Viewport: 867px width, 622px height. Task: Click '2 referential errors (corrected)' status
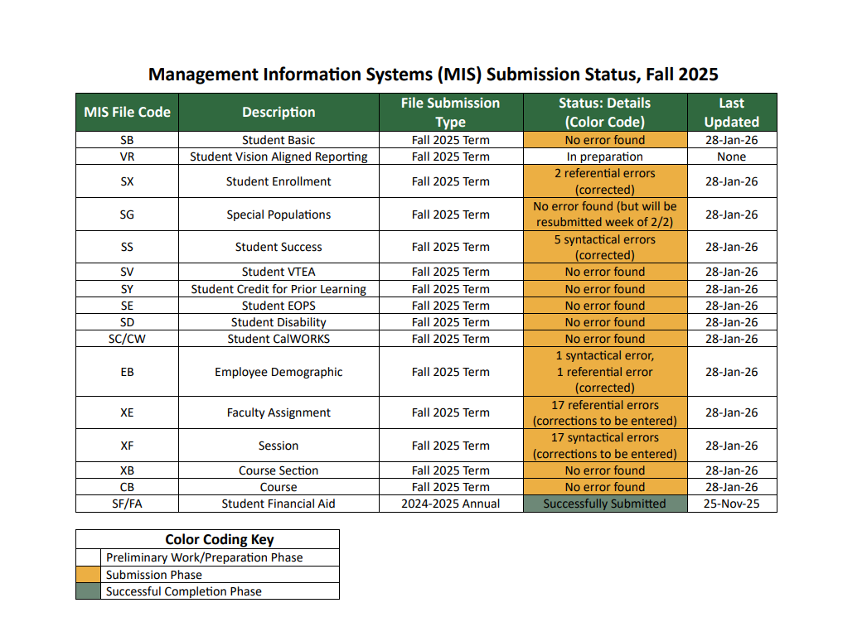605,181
